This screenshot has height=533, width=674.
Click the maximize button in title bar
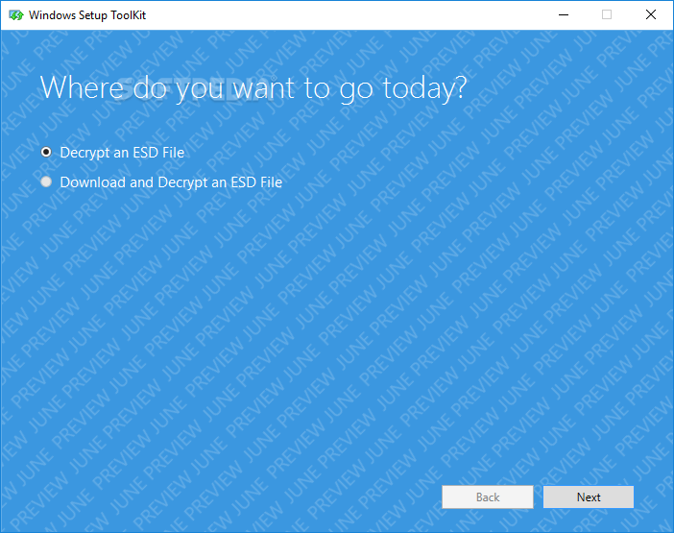607,15
